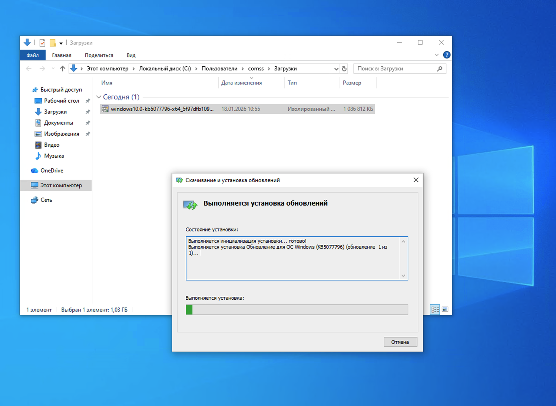Open the quick access toolbar customize dropdown
Screen dimensions: 556x406
(61, 43)
